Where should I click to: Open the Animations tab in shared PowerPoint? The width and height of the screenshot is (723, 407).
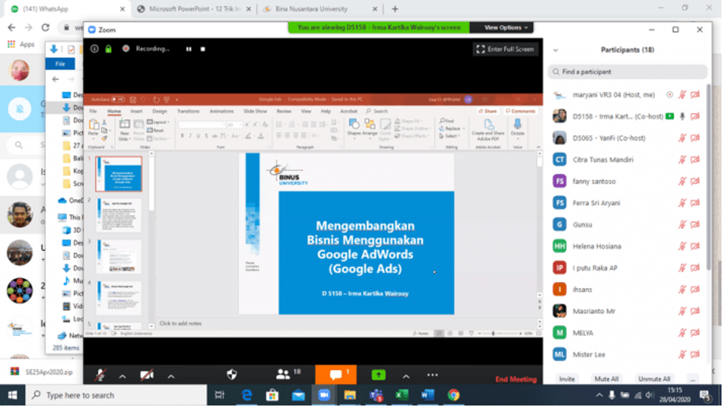point(221,112)
